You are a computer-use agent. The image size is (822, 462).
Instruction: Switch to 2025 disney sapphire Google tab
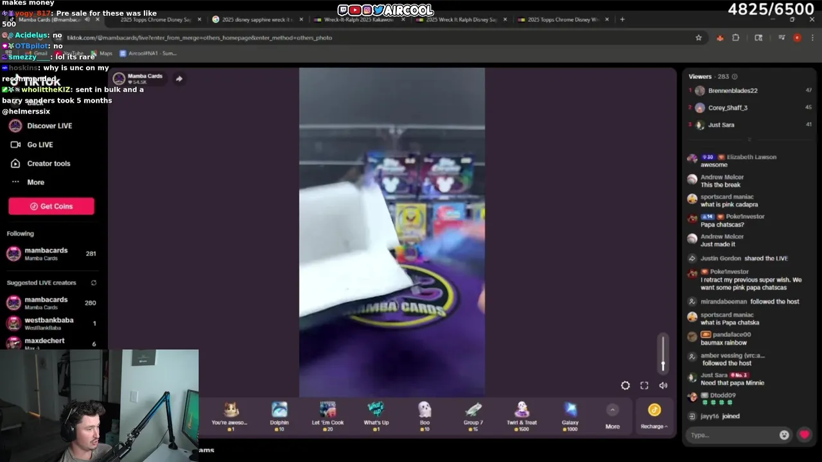click(257, 19)
